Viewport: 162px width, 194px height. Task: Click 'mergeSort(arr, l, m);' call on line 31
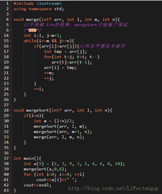coord(60,127)
